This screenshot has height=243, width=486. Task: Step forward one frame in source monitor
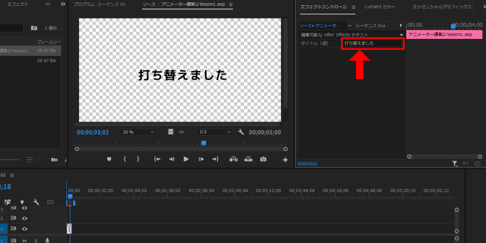pos(201,159)
